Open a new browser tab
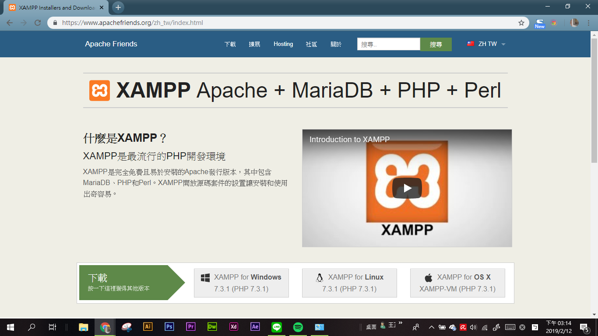The height and width of the screenshot is (336, 598). pyautogui.click(x=118, y=7)
